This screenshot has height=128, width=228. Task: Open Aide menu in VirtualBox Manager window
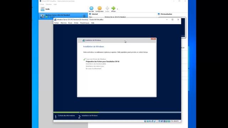(x=55, y=4)
